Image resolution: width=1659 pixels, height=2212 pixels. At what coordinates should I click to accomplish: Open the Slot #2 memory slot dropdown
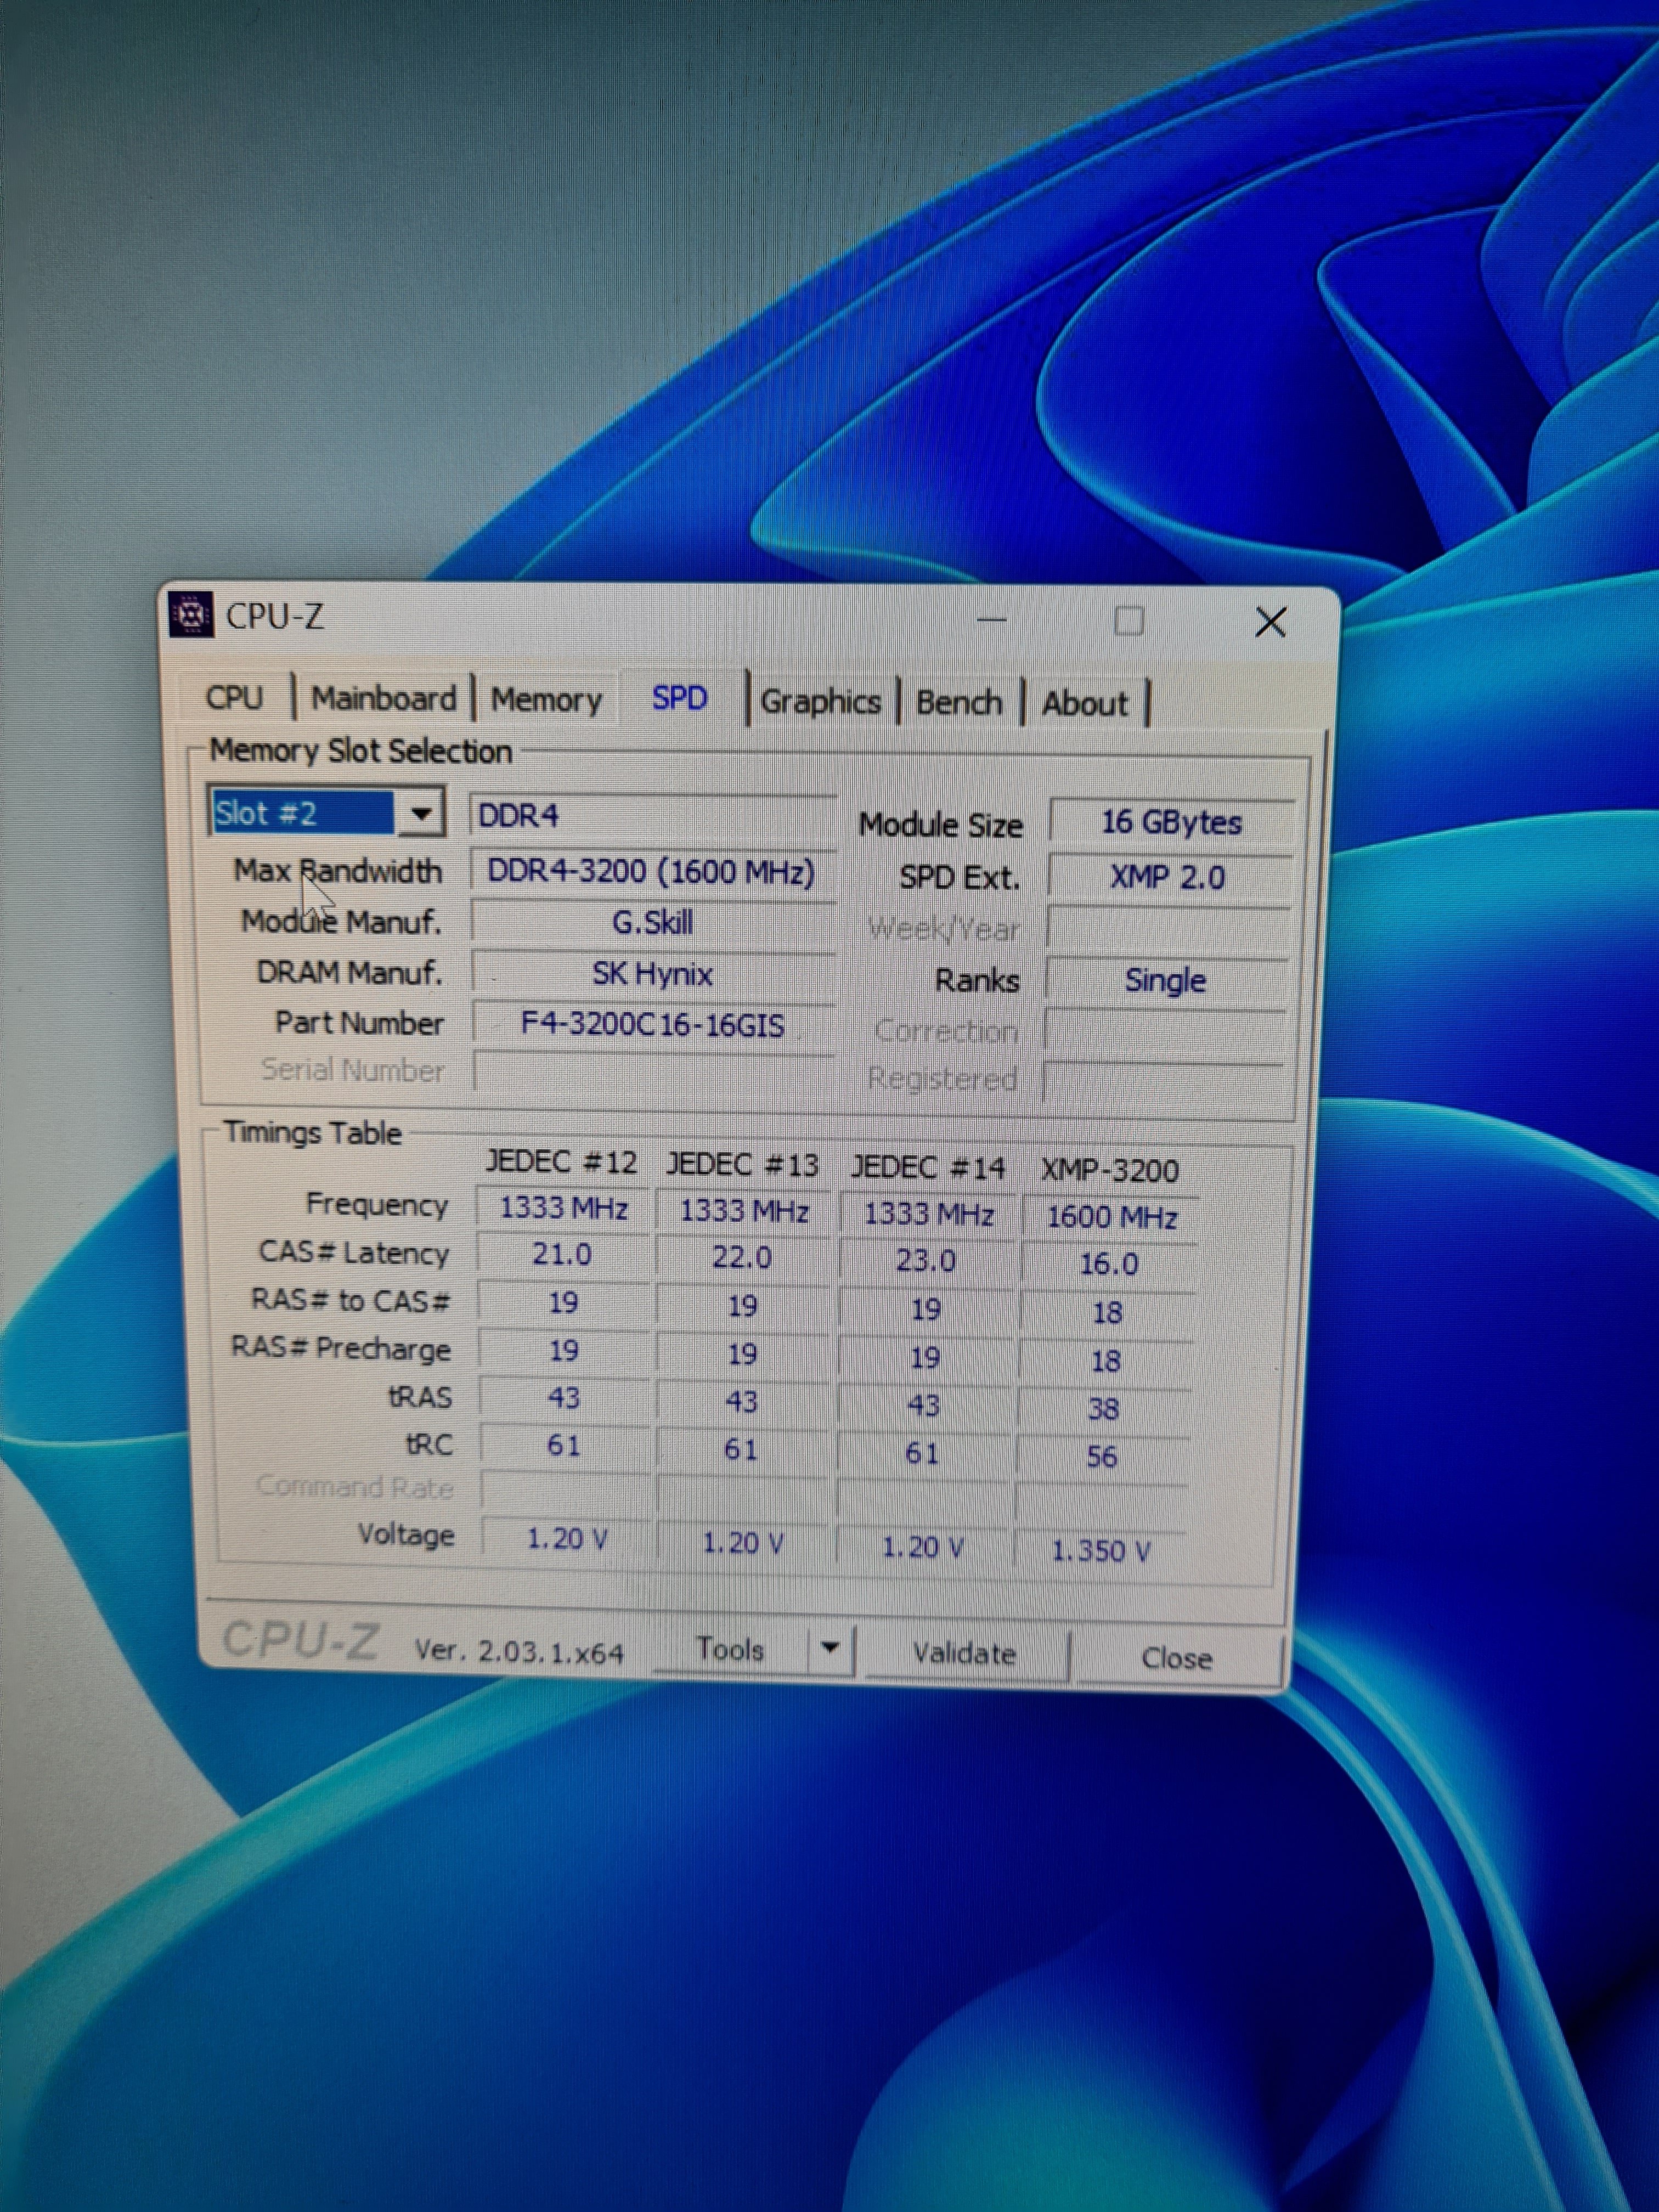point(421,814)
